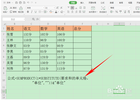The width and height of the screenshot is (140, 100).
Task: Click the Save icon in quick access toolbar
Action: click(x=16, y=3)
